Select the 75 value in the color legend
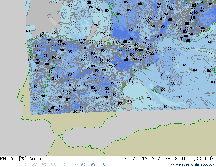 pyautogui.click(x=63, y=164)
